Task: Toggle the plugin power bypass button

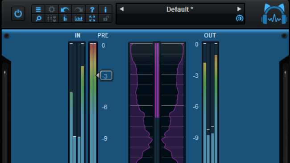Action: 18,14
